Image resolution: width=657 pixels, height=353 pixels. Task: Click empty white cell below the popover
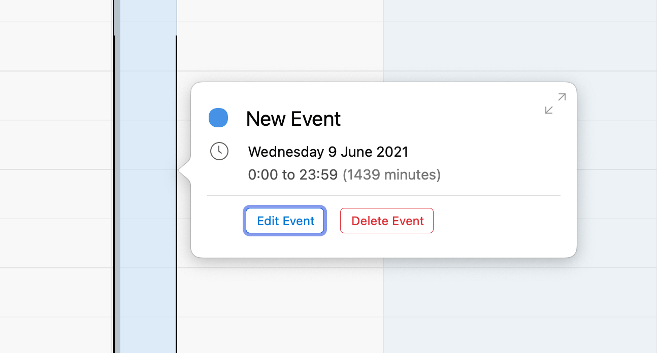pos(279,304)
